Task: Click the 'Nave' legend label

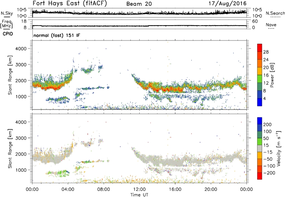Action: tap(271, 25)
